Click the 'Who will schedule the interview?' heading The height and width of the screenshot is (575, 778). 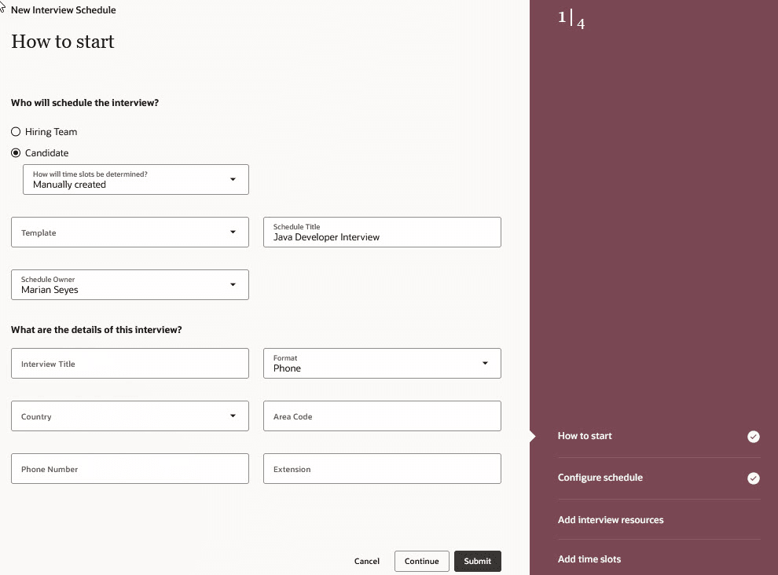coord(85,103)
